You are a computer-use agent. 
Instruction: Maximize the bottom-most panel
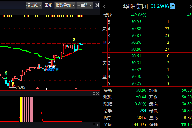[94, 125]
